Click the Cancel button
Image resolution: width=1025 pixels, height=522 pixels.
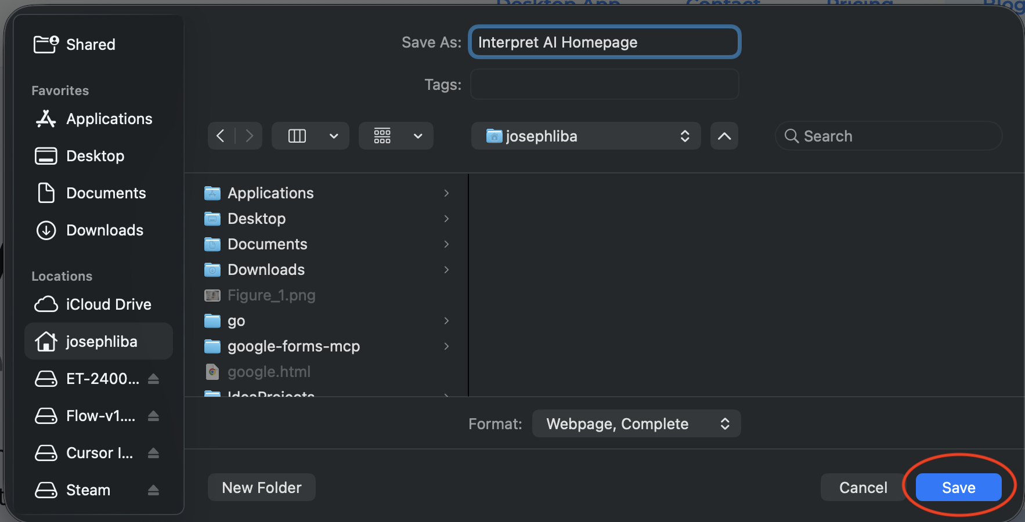(863, 487)
